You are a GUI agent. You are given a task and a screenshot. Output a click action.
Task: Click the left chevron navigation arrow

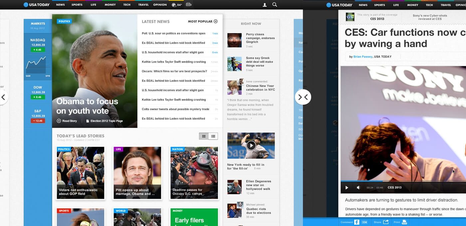click(x=4, y=97)
